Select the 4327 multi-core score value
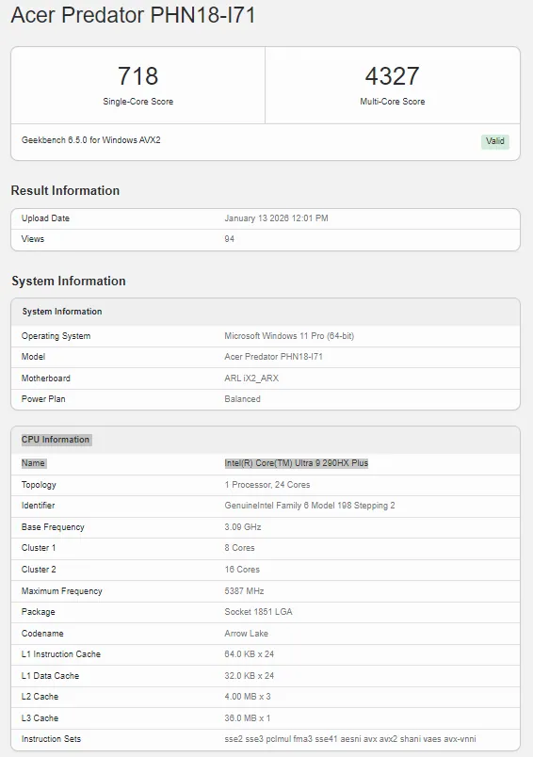The width and height of the screenshot is (533, 757). click(392, 76)
